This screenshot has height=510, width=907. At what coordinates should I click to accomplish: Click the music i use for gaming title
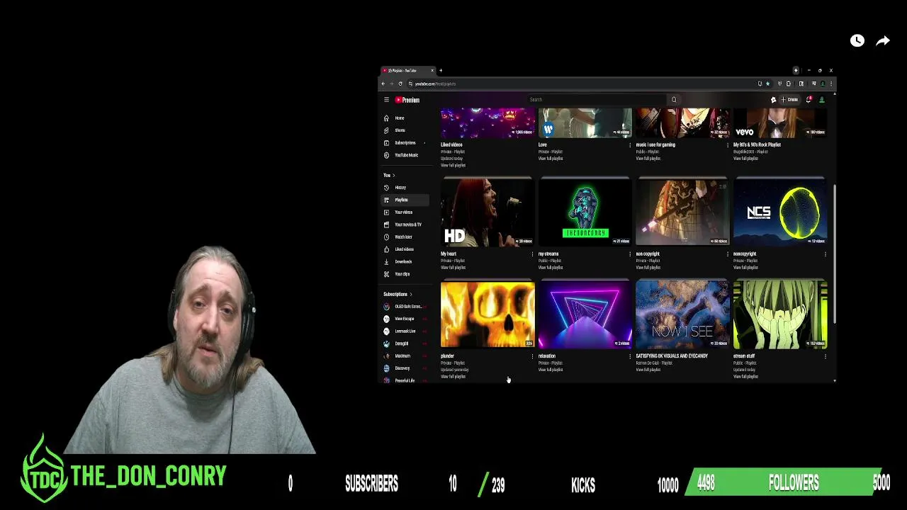point(655,144)
